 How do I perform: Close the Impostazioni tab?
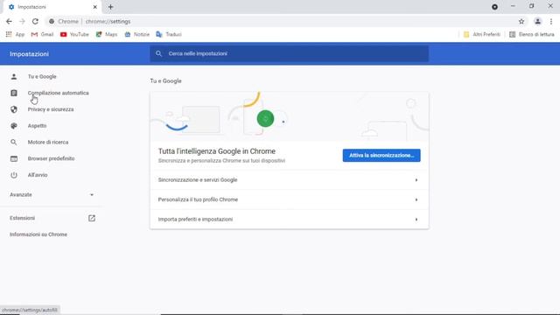pos(95,7)
